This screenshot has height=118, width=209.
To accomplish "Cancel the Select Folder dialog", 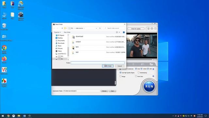I will pos(120,66).
